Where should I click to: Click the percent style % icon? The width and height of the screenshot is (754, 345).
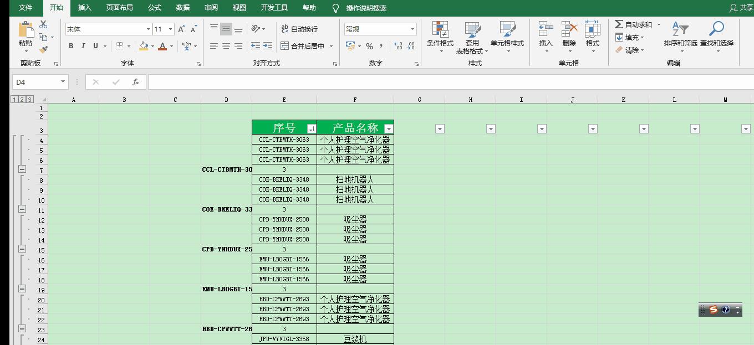pyautogui.click(x=369, y=46)
